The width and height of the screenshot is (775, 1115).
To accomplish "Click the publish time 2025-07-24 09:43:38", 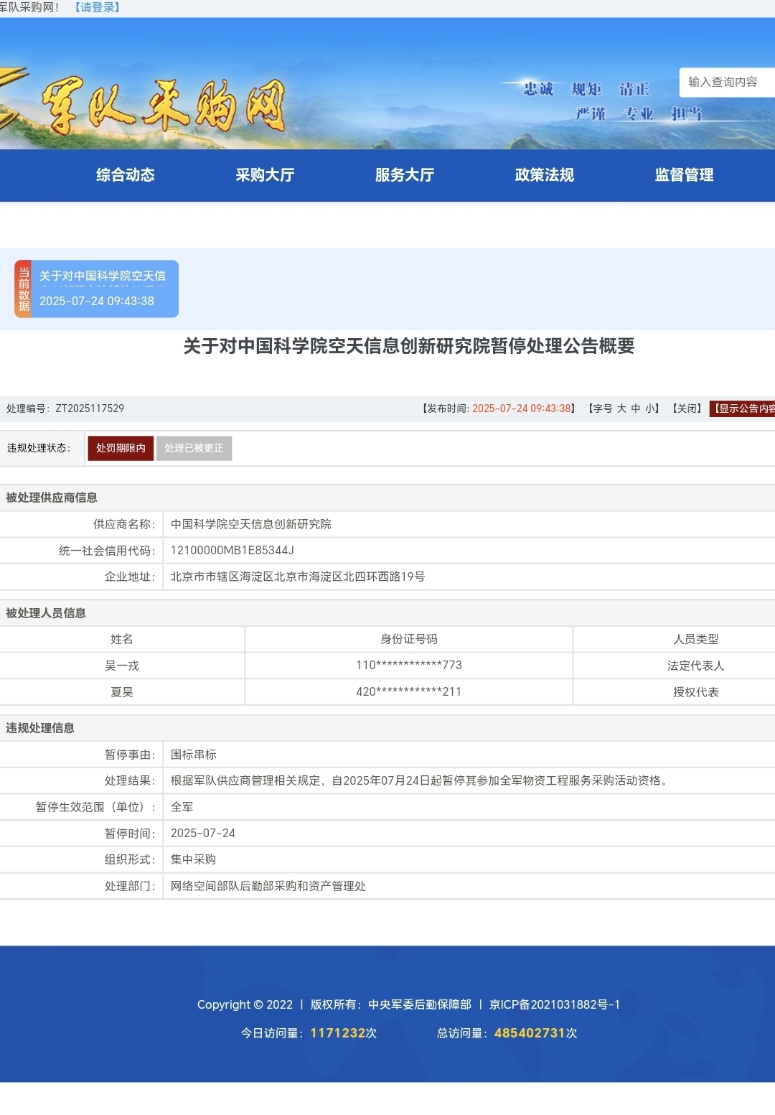I will click(x=521, y=409).
